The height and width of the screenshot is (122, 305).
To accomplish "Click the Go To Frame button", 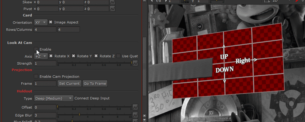I will point(95,84).
